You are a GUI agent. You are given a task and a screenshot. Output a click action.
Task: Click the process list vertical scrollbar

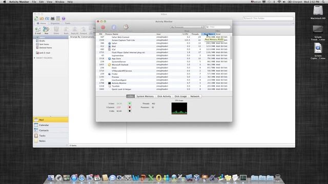pos(231,48)
